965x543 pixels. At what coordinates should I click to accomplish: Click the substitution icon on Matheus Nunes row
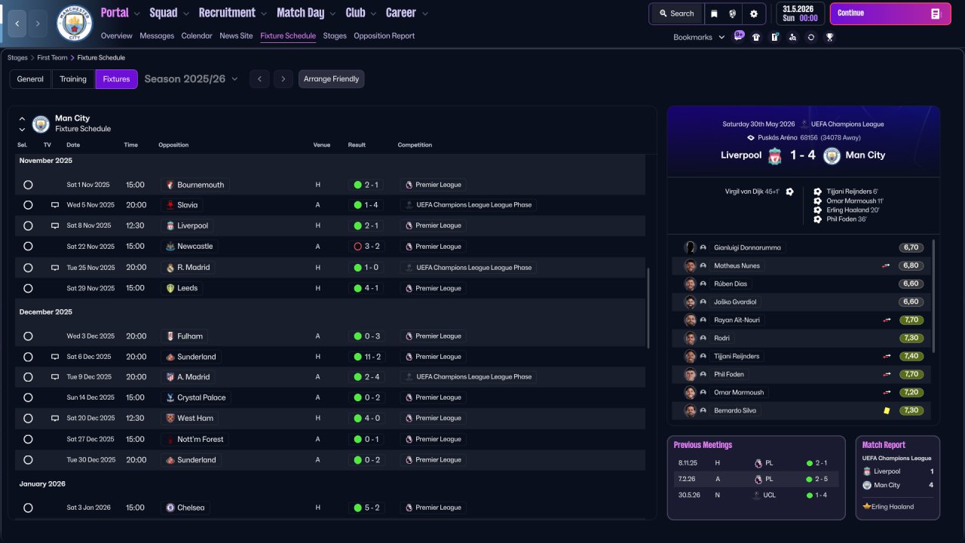[887, 265]
